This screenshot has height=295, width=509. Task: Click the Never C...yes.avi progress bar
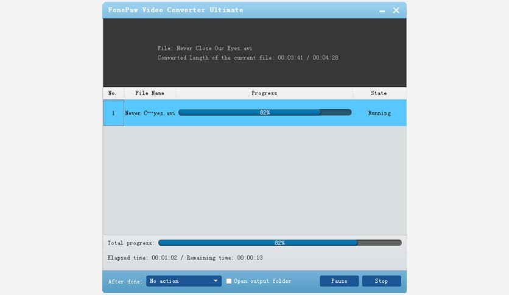point(265,112)
